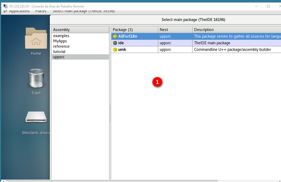Open the Home folder desktop icon
Viewport: 281px width, 182px height.
point(36,39)
